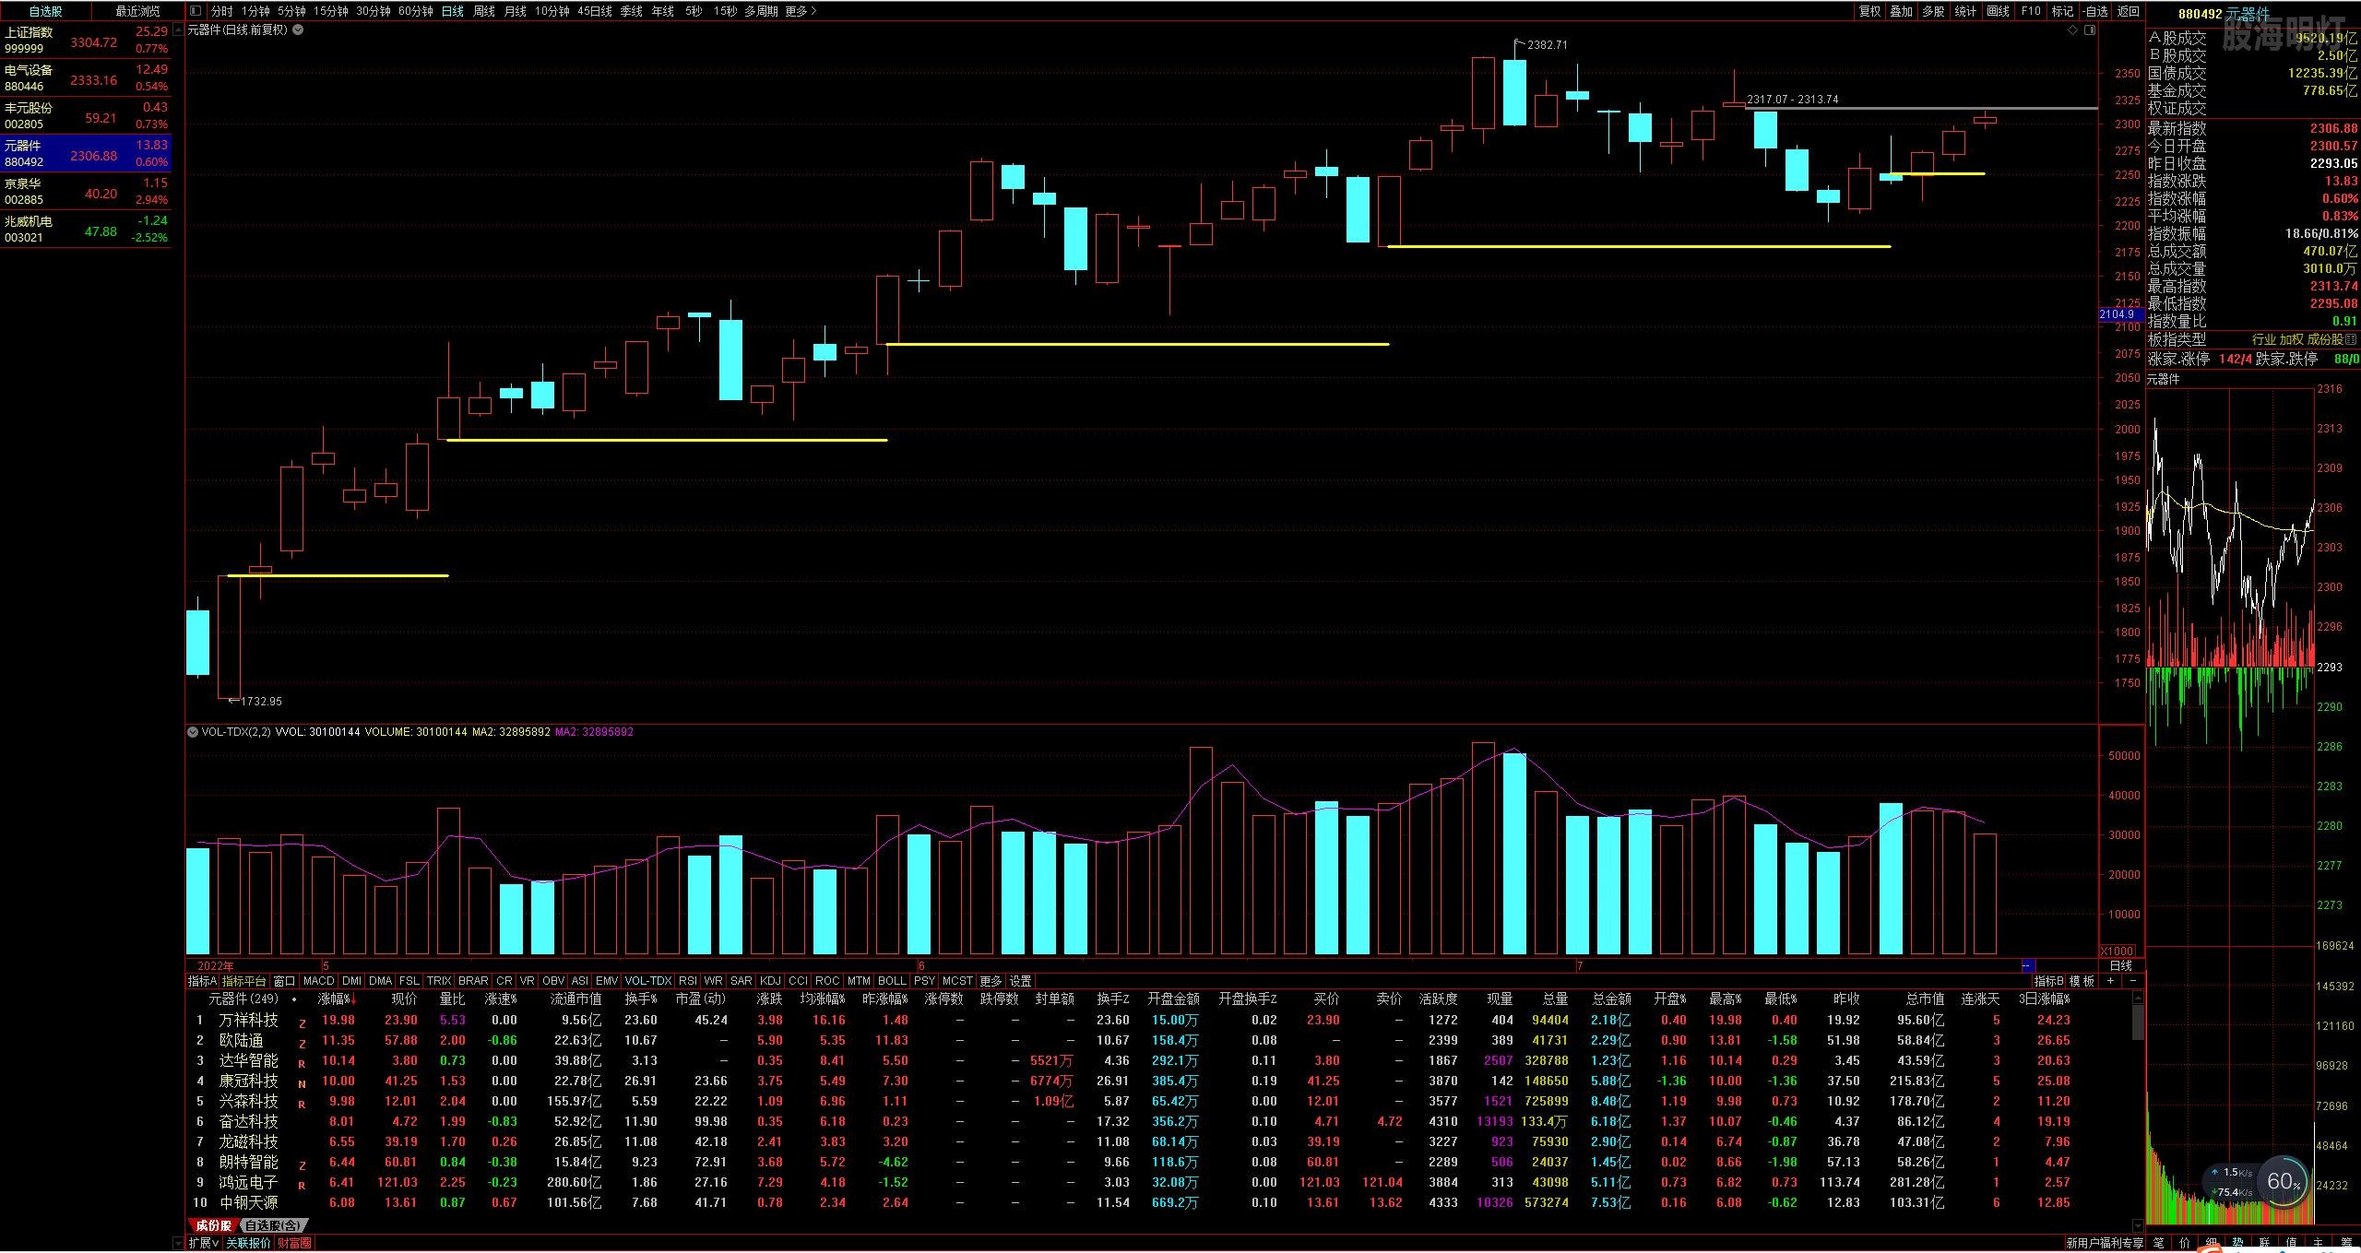Click 复权 adjust-price button

1869,11
